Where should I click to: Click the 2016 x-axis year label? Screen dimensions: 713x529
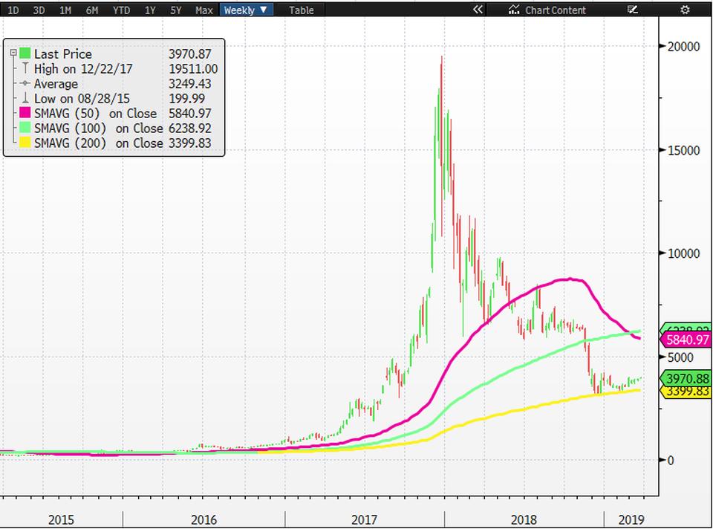click(204, 519)
